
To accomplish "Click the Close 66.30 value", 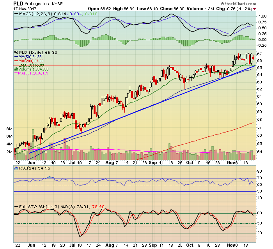I will [172, 9].
